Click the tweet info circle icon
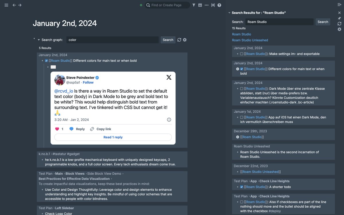This screenshot has height=215, width=344. (169, 120)
